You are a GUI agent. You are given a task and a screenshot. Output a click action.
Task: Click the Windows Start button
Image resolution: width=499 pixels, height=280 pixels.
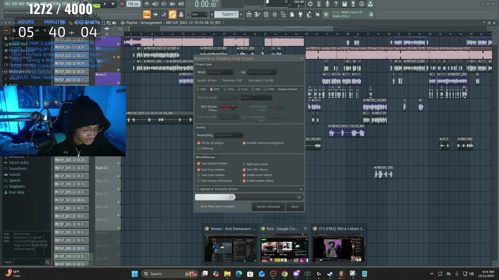134,274
